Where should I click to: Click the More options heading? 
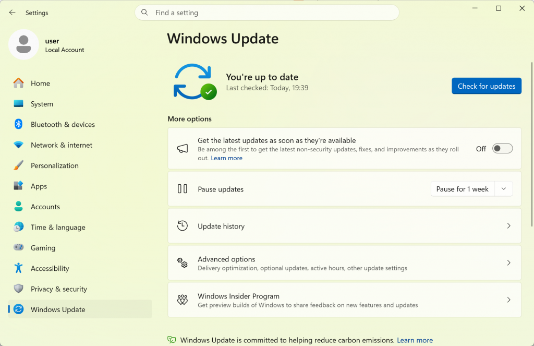pyautogui.click(x=189, y=118)
